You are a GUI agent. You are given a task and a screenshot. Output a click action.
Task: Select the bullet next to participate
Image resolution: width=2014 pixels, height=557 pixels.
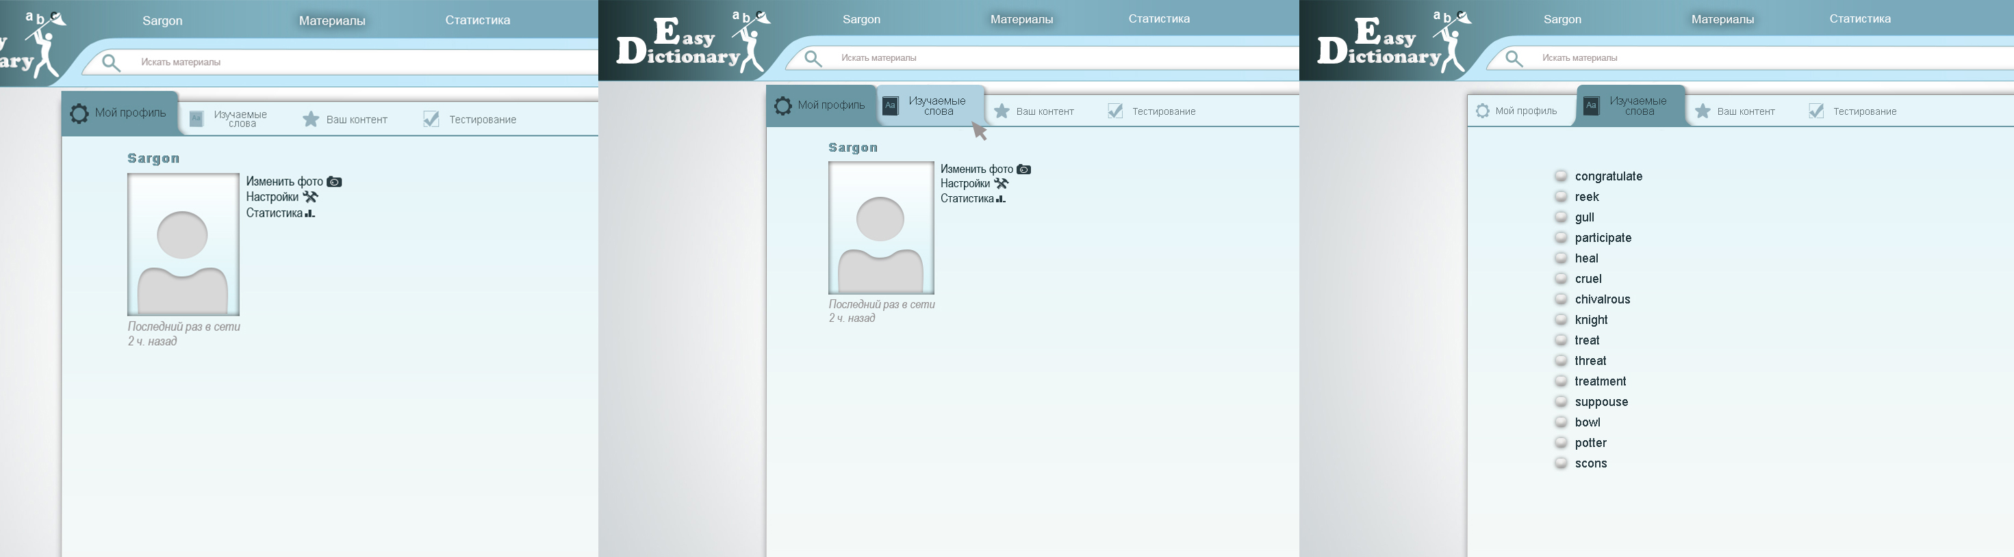(x=1562, y=237)
